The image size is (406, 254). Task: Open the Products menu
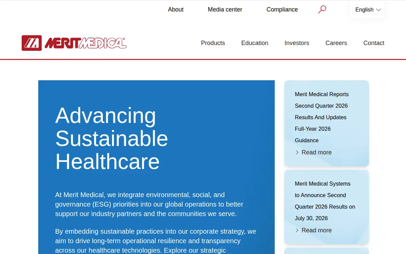(213, 43)
